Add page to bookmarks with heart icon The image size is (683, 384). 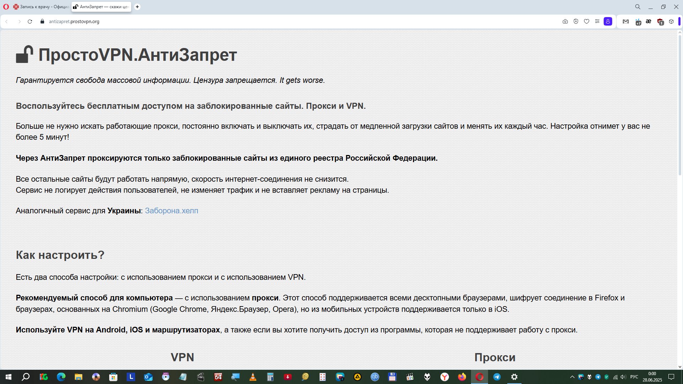[x=587, y=22]
